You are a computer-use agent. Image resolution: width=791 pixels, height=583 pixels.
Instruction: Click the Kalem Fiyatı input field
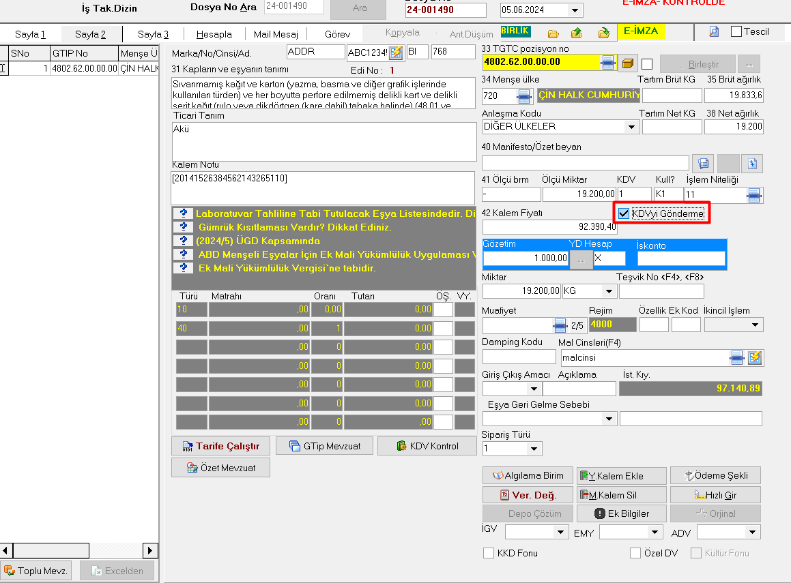[x=549, y=227]
